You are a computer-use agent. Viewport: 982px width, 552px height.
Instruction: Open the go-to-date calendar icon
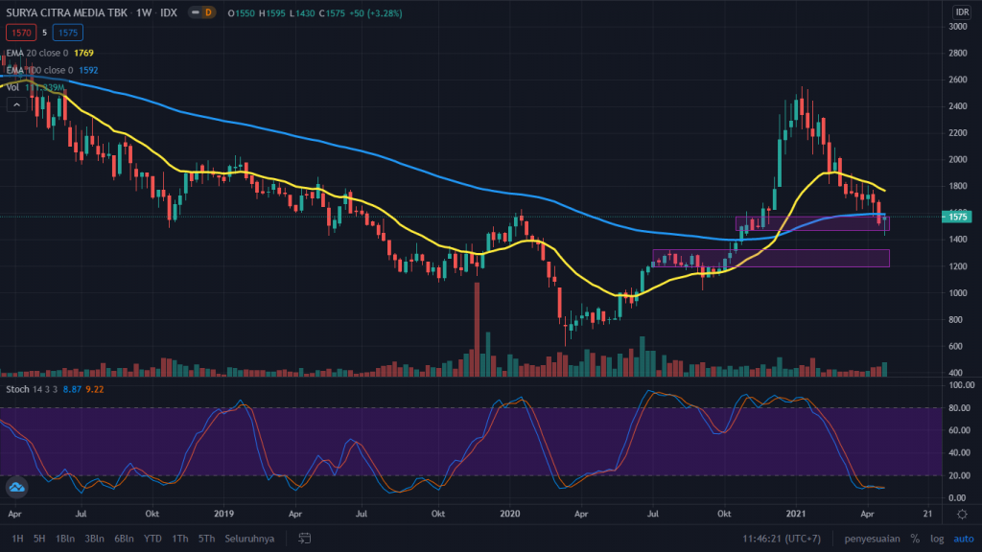(x=304, y=538)
